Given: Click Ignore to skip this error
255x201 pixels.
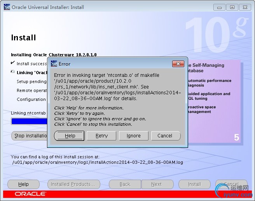Looking at the screenshot, I should point(133,136).
